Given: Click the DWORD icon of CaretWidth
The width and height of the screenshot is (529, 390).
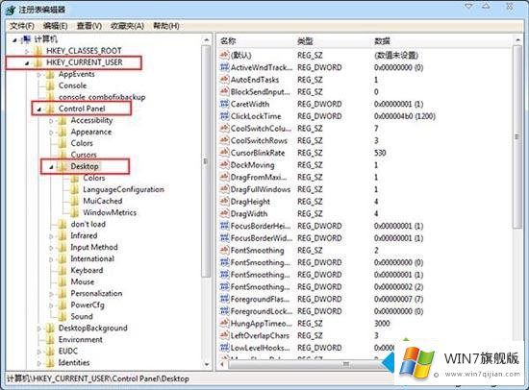Looking at the screenshot, I should tap(224, 104).
